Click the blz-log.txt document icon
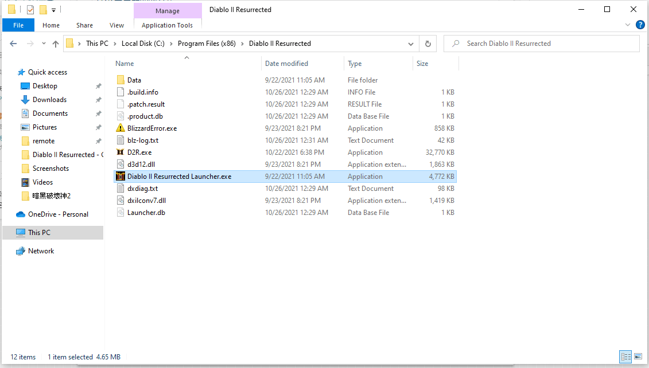This screenshot has height=368, width=649. 121,140
